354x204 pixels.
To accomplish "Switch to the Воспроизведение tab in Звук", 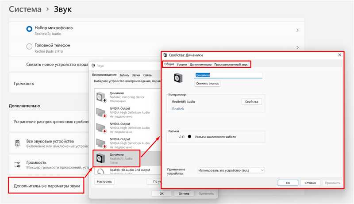I will pos(104,75).
